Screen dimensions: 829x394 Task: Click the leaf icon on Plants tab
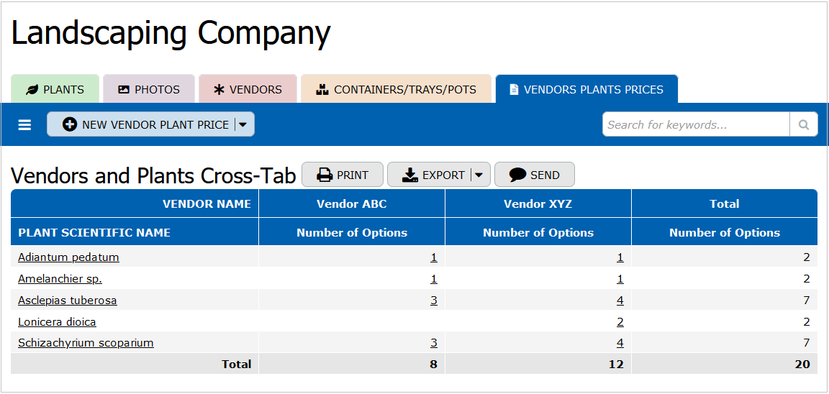coord(32,90)
